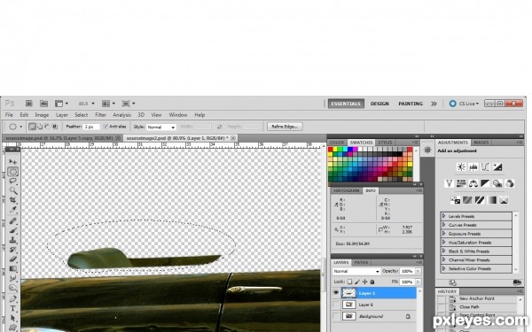Select the Horizontal Type tool
The width and height of the screenshot is (532, 332).
[13, 308]
